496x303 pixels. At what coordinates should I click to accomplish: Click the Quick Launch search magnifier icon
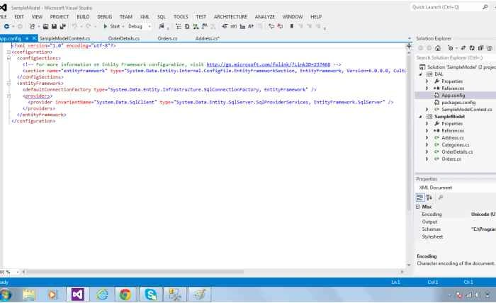click(485, 7)
